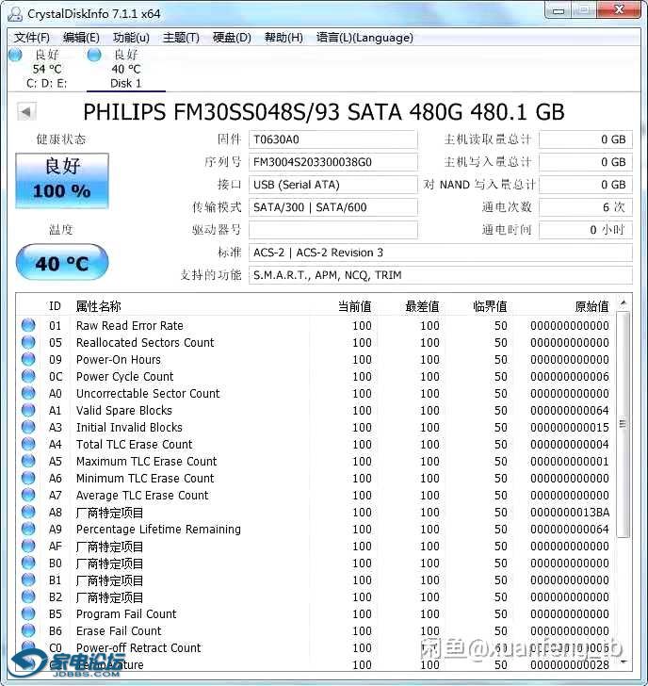This screenshot has width=648, height=686.
Task: Click status dot for Power Cycle Count
Action: [28, 376]
